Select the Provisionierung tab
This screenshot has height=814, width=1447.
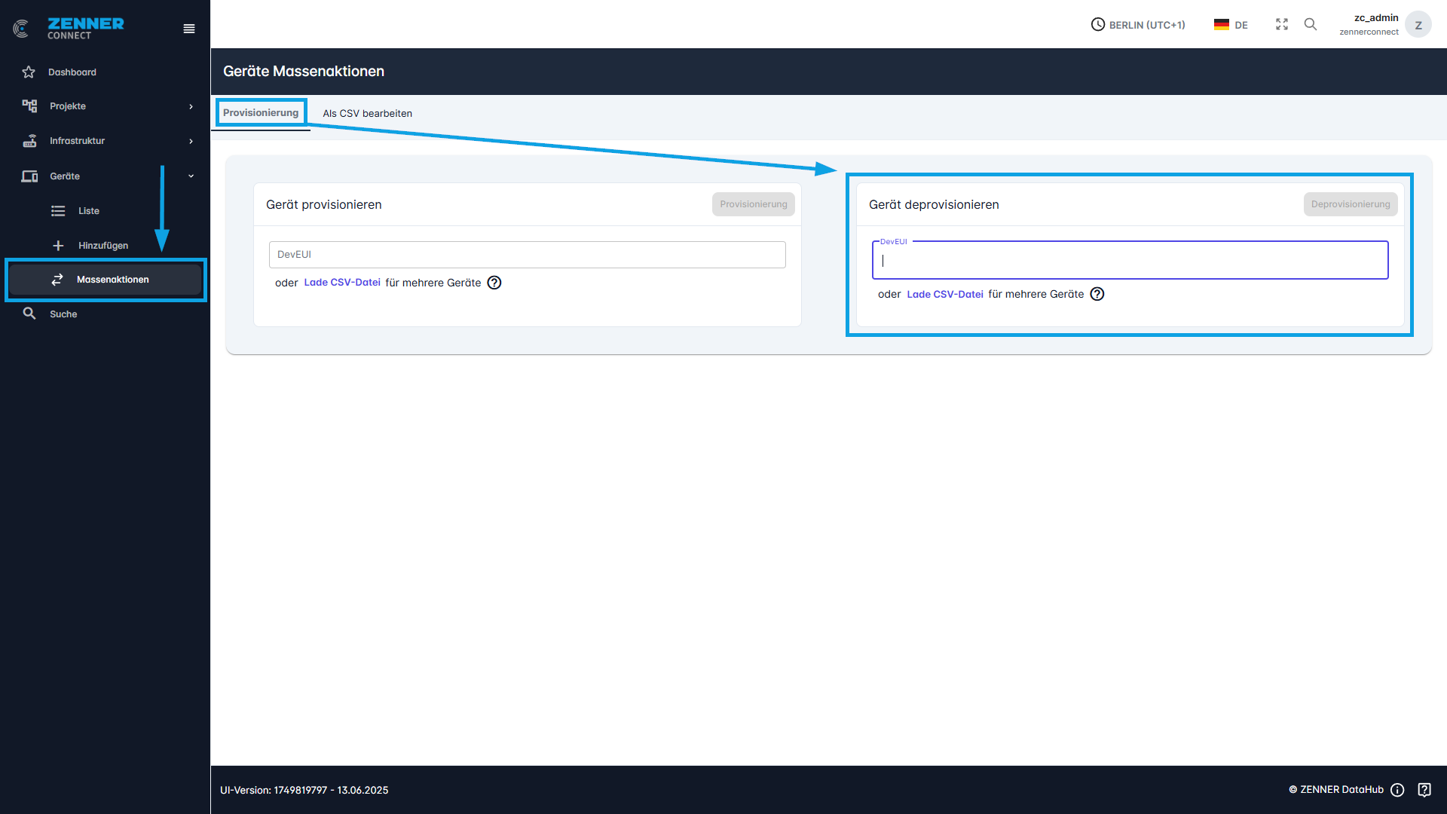click(261, 113)
